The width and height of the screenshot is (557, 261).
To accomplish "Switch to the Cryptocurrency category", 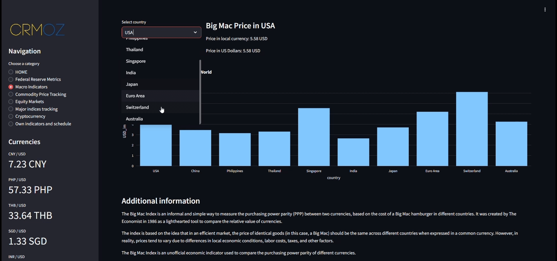I will point(11,116).
